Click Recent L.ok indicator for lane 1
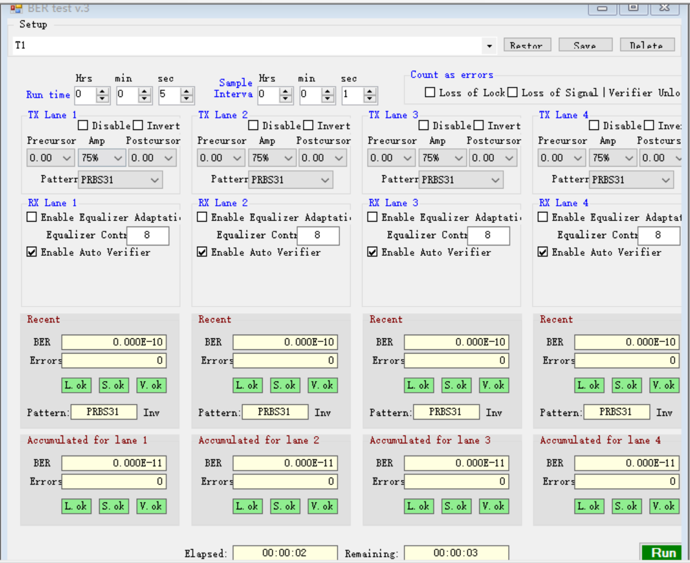 pos(76,385)
